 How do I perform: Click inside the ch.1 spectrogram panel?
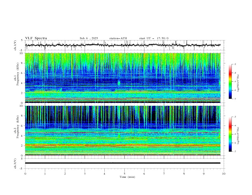tap(123, 78)
